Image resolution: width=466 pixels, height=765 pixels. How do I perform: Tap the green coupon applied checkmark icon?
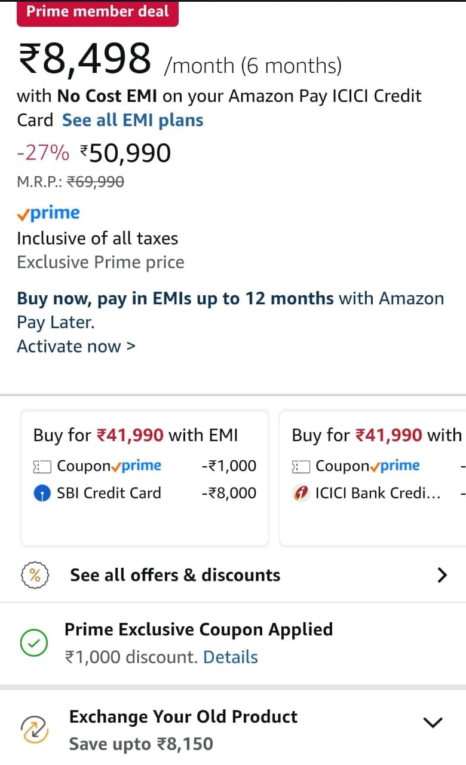34,643
